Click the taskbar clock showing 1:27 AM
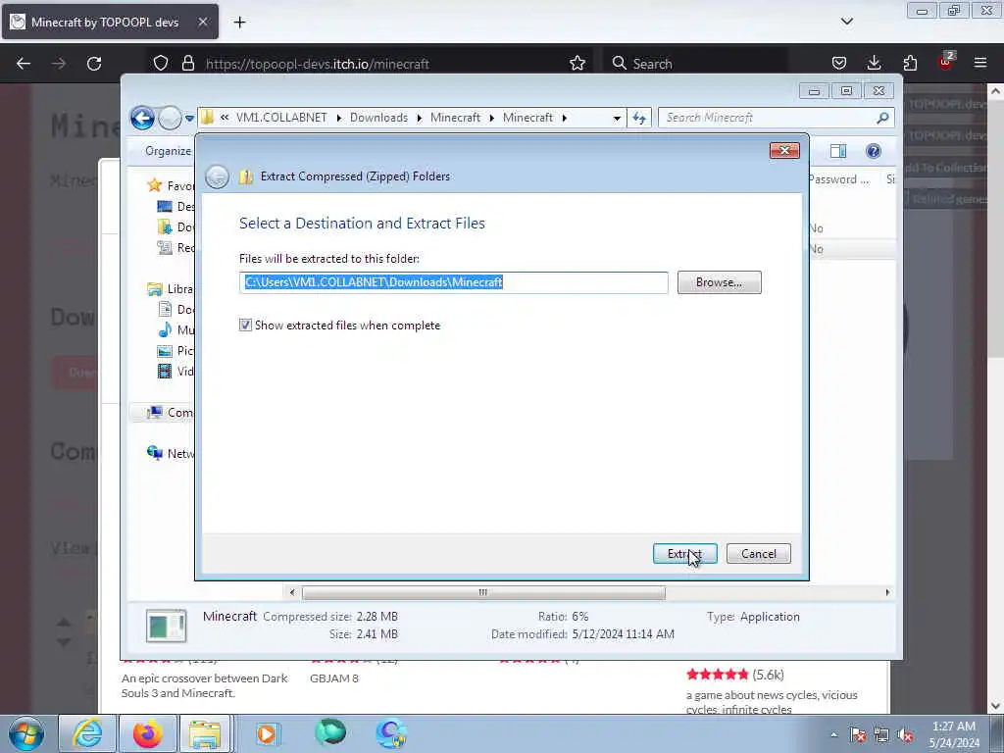The height and width of the screenshot is (753, 1004). 954,734
